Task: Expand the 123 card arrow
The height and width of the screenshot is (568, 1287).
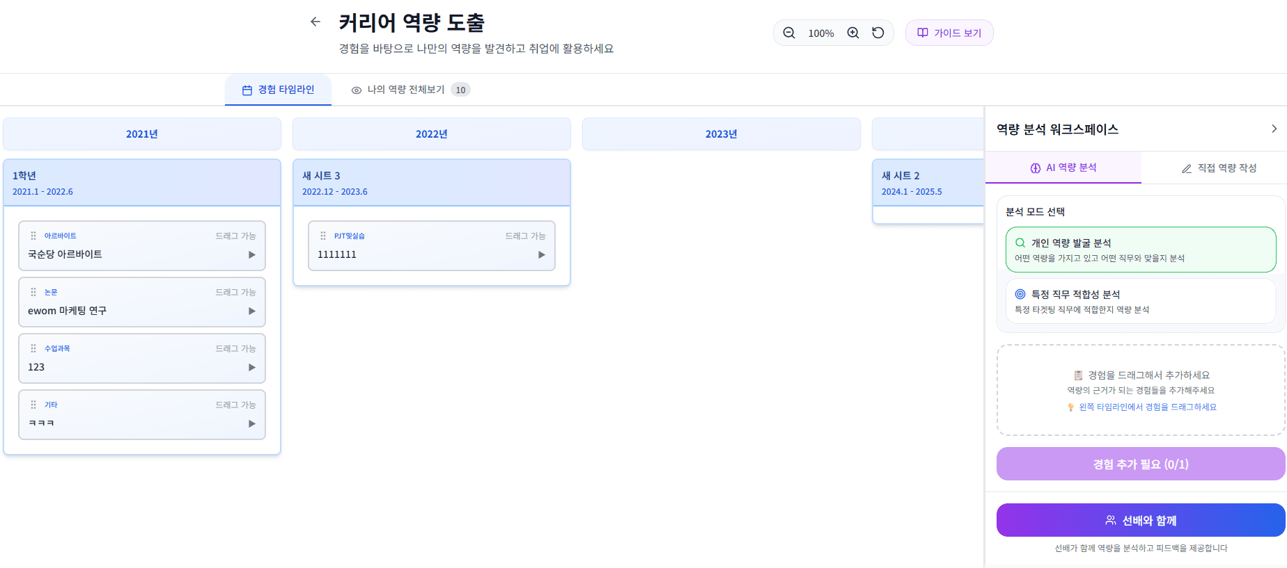Action: [x=252, y=367]
